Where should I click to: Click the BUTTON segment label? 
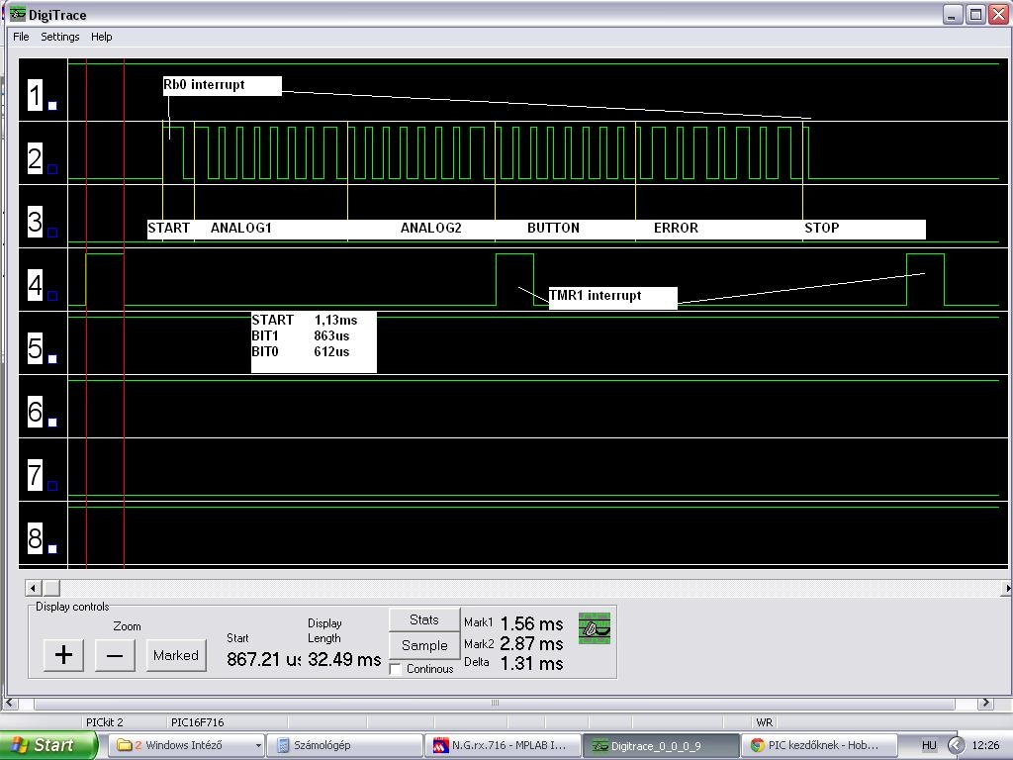pyautogui.click(x=553, y=229)
